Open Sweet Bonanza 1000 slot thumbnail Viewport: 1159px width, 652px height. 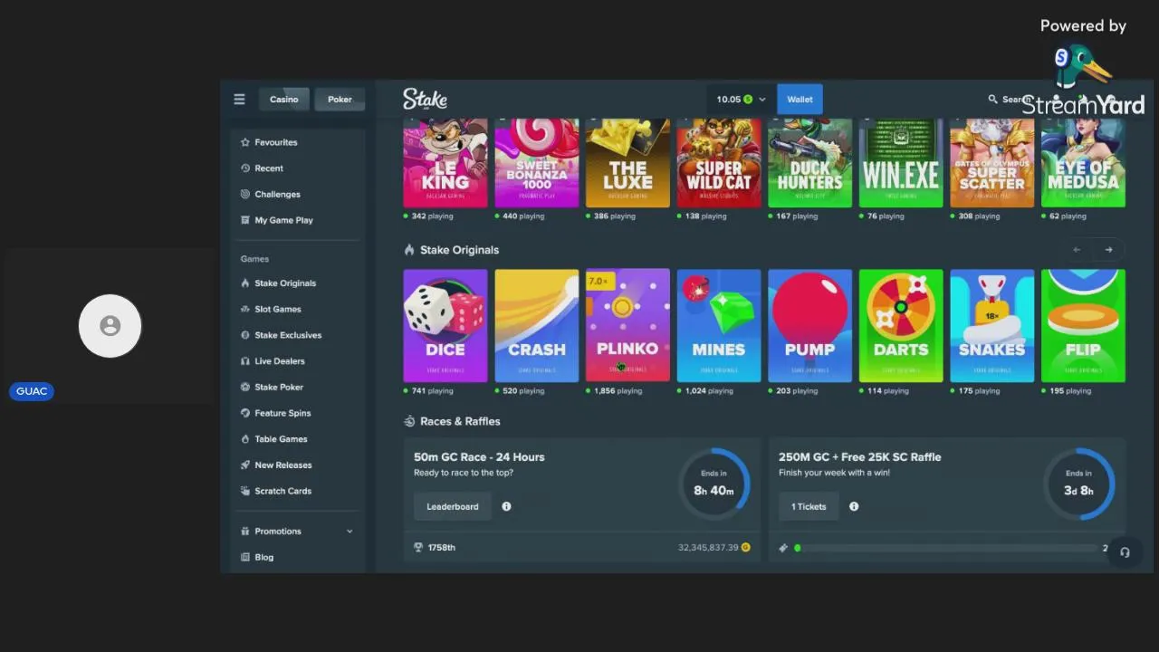pyautogui.click(x=537, y=163)
